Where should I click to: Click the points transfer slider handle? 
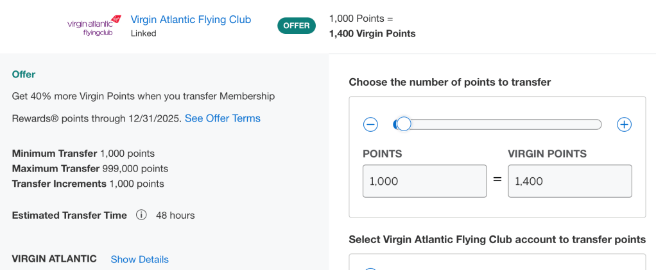coord(403,124)
